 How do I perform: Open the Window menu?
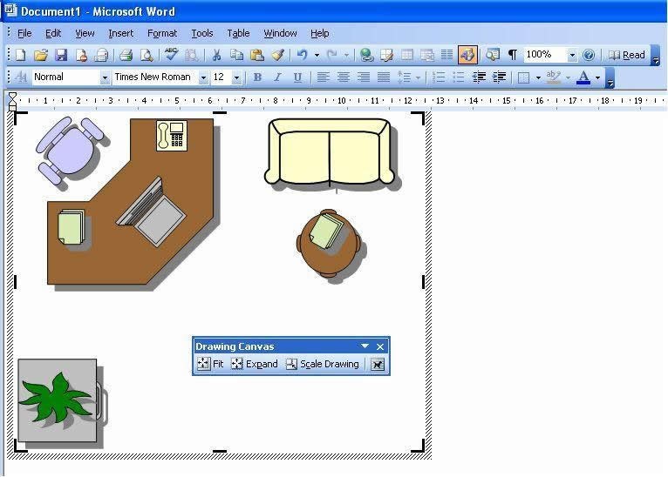(280, 33)
